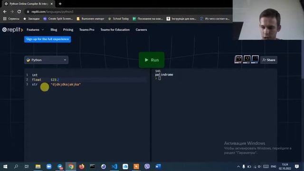The height and width of the screenshot is (171, 304).
Task: Switch the ENG input language
Action: pos(274,167)
